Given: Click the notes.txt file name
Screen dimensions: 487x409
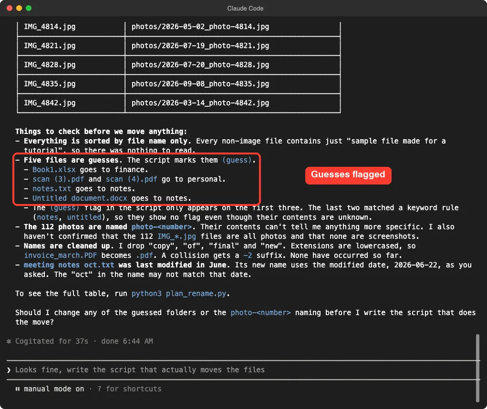Looking at the screenshot, I should [52, 189].
